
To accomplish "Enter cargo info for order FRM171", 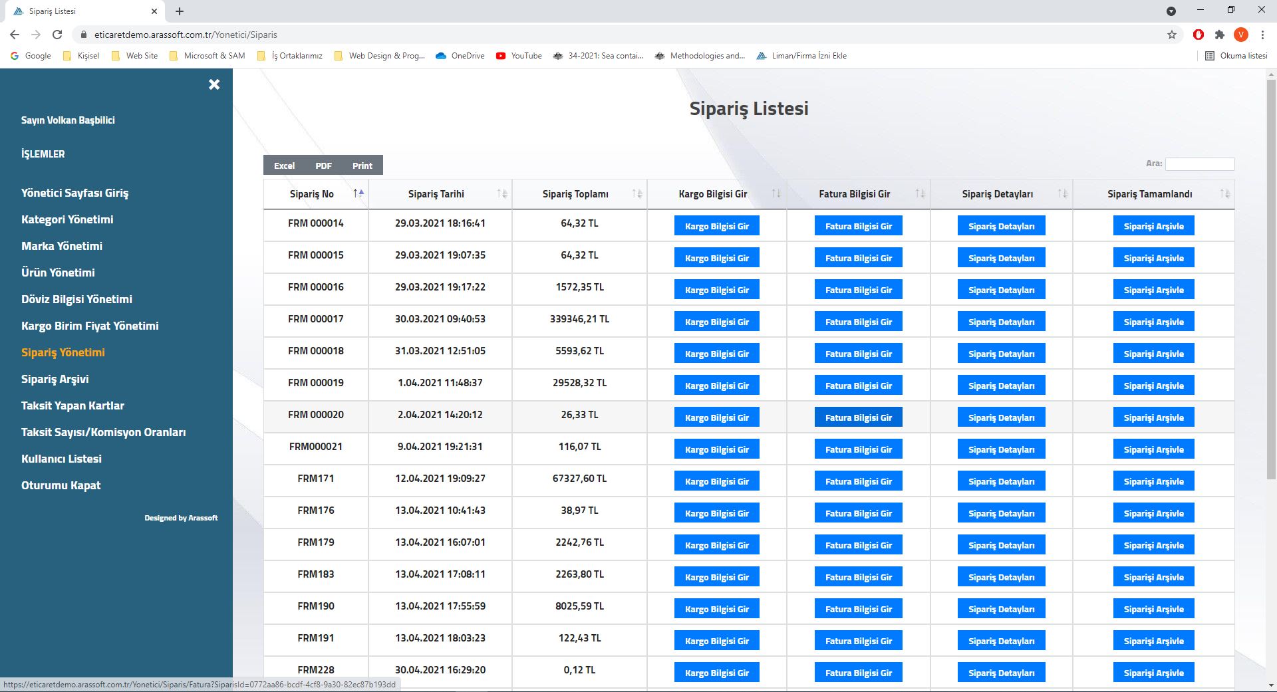I will (x=717, y=481).
